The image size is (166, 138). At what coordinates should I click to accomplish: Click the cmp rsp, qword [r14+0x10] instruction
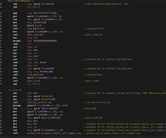tap(34, 4)
